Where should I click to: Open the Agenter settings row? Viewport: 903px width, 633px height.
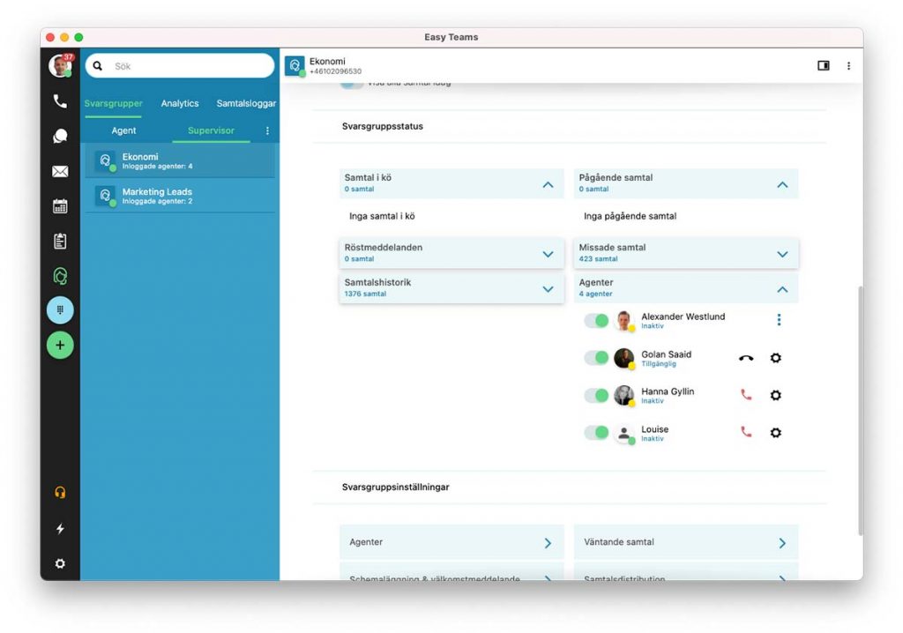coord(451,542)
